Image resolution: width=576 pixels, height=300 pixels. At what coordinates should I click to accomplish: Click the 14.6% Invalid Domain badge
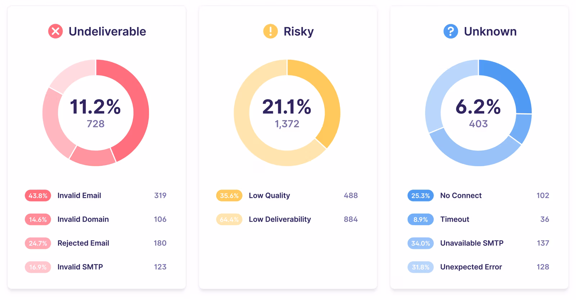point(38,219)
